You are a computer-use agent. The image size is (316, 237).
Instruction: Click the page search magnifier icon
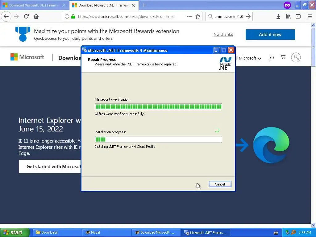click(271, 58)
